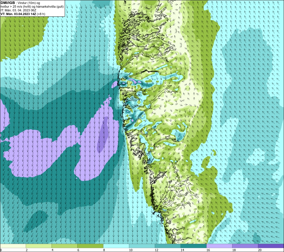Click the '(+8 h)' forecast offset text
Viewport: 284px width, 252px height.
pyautogui.click(x=41, y=14)
